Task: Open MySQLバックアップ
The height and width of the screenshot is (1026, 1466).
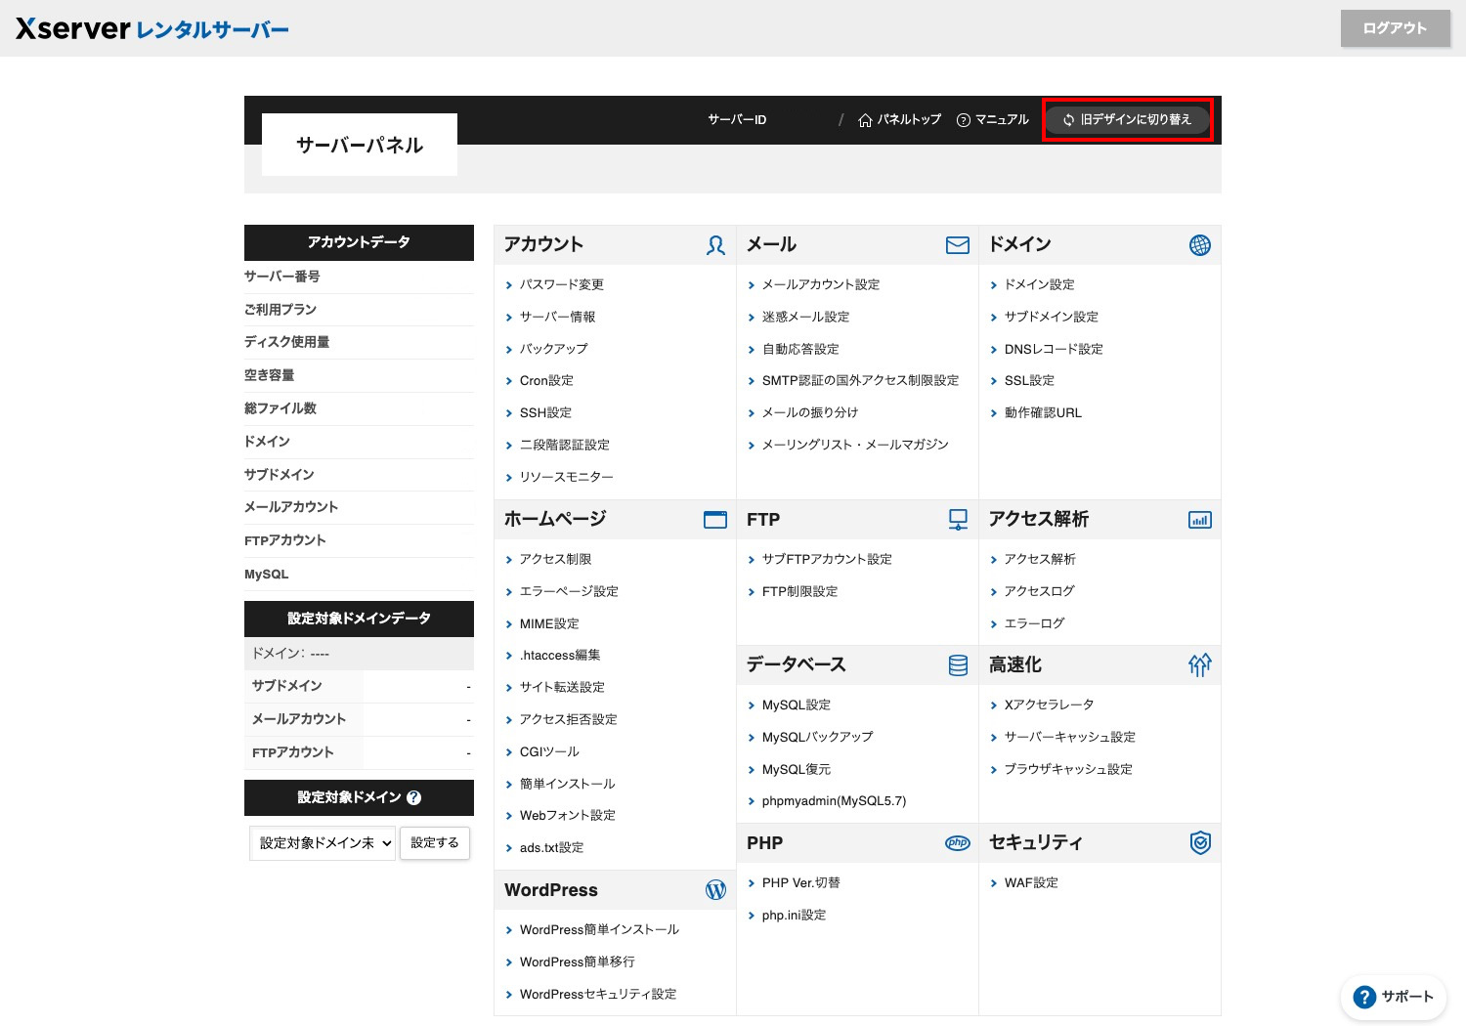Action: point(817,738)
